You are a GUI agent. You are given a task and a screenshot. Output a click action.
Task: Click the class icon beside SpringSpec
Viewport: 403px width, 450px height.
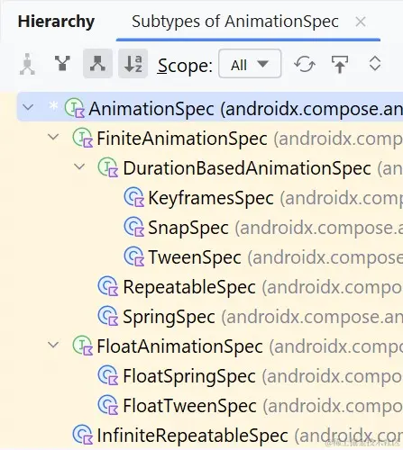[108, 316]
